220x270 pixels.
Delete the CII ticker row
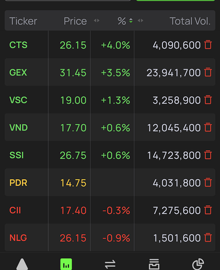coord(208,210)
